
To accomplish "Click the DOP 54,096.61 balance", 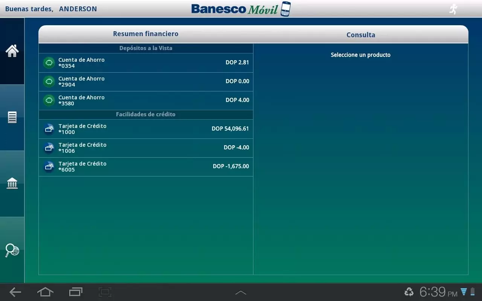I will point(230,129).
